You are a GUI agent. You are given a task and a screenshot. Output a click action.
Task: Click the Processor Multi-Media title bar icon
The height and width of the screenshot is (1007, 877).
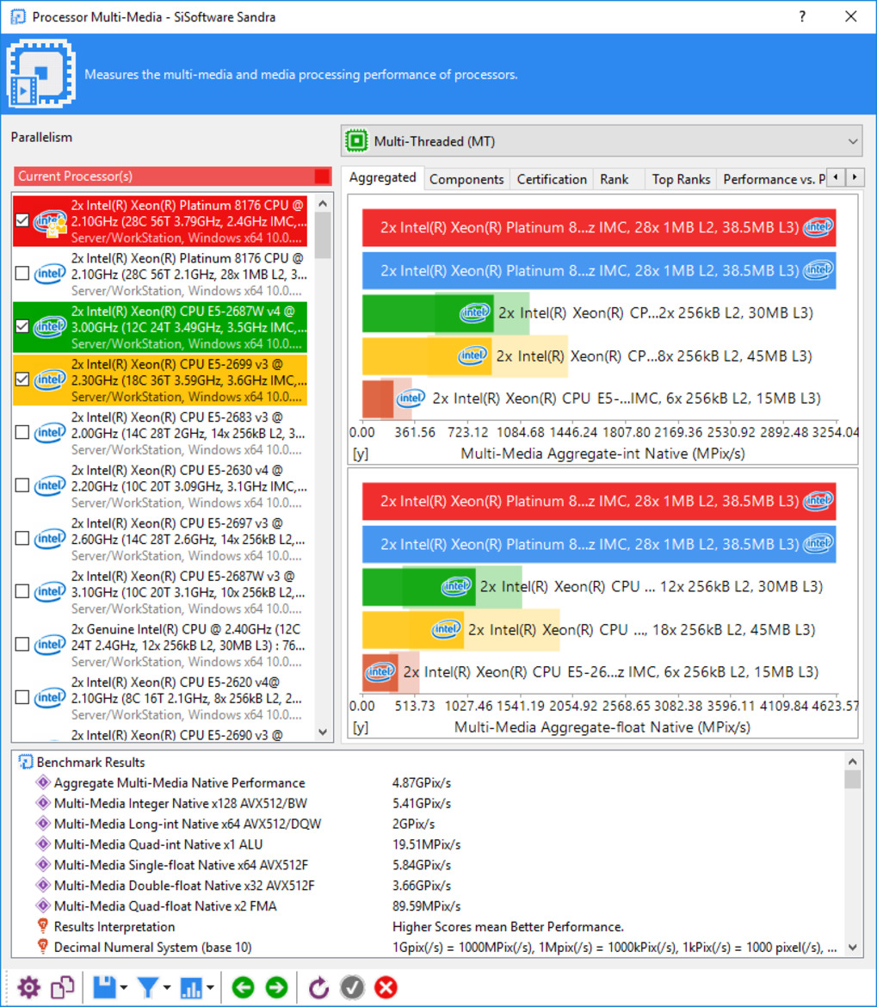pyautogui.click(x=18, y=16)
